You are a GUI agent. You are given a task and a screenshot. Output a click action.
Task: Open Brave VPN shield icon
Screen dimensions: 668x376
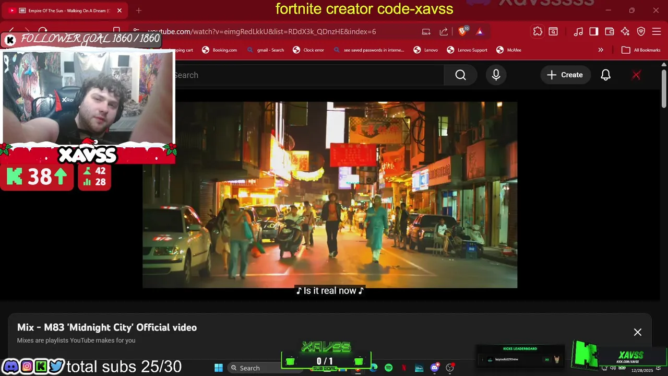pyautogui.click(x=641, y=31)
